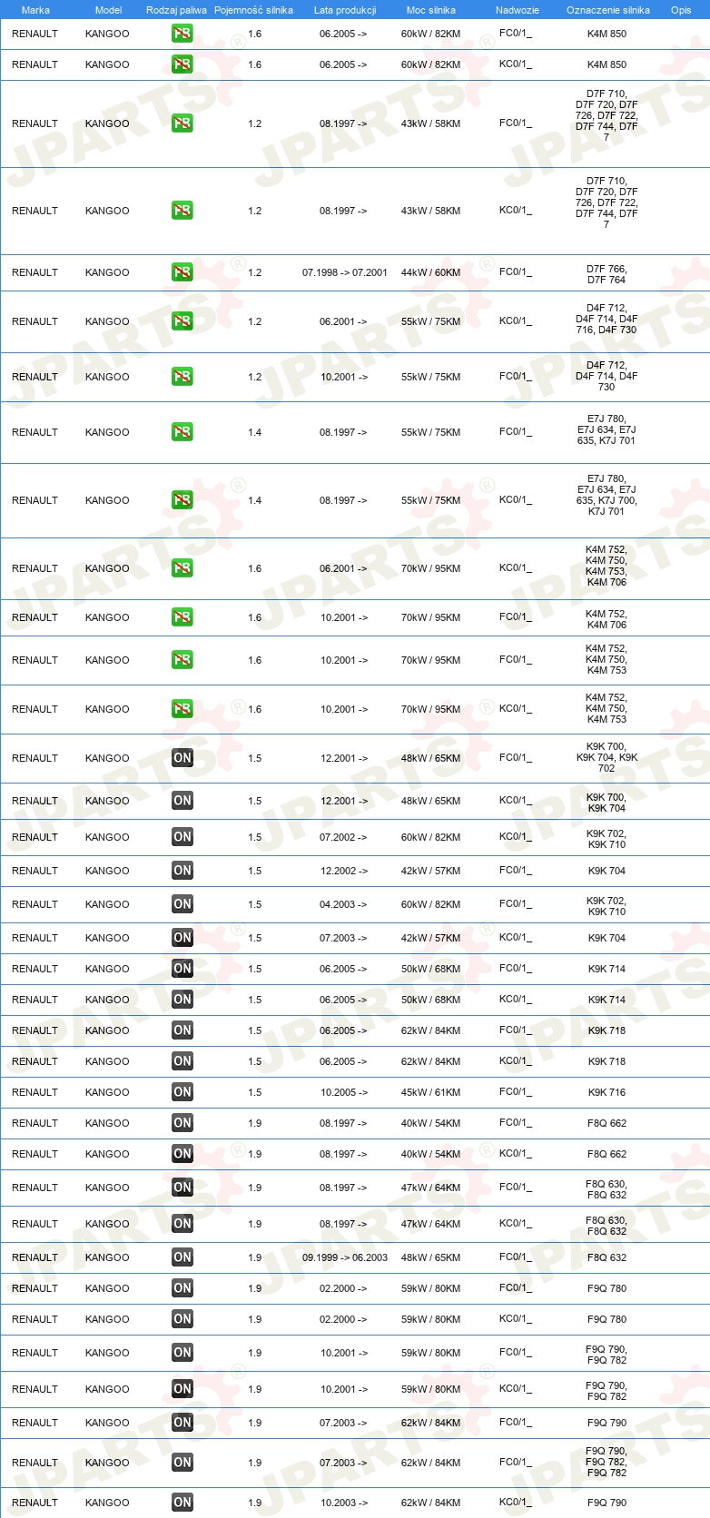Click ON icon in K9K 714 FC0/1_ row
710x1518 pixels.
[x=182, y=969]
